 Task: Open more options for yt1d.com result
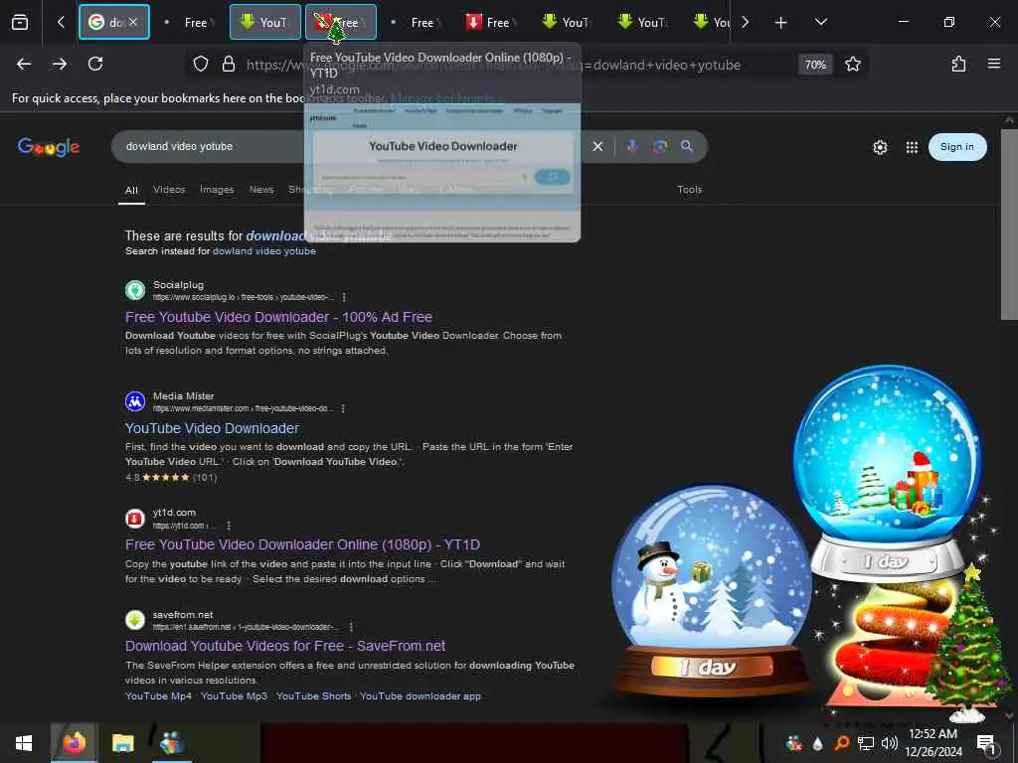click(229, 526)
